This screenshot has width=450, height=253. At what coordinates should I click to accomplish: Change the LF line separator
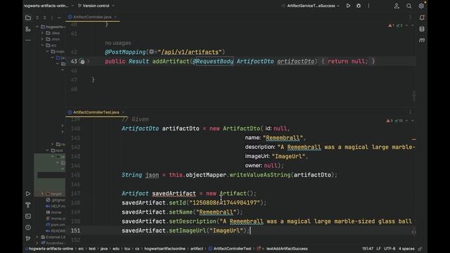[x=378, y=249]
